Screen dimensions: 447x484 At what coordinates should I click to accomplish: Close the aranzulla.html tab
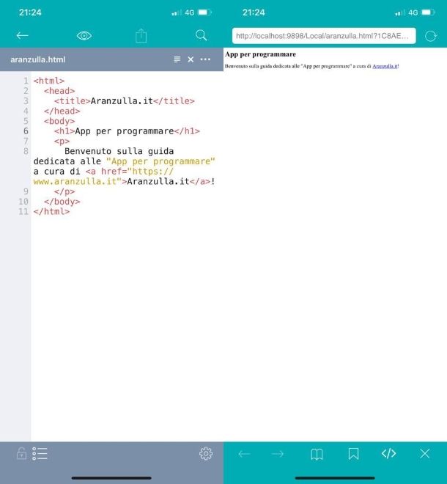(x=191, y=59)
